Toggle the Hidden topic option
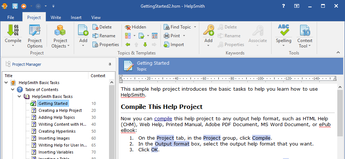 [x=135, y=27]
